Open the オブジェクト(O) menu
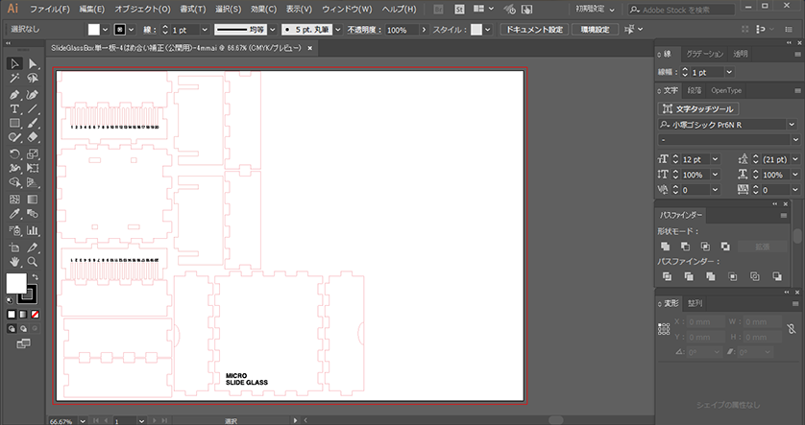The width and height of the screenshot is (805, 425). pyautogui.click(x=142, y=9)
